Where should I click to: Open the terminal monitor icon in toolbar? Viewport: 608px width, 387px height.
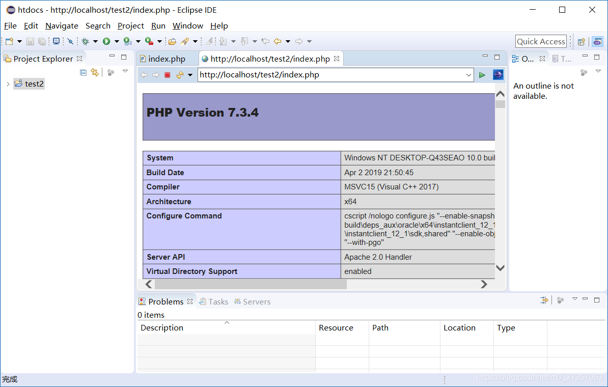56,41
